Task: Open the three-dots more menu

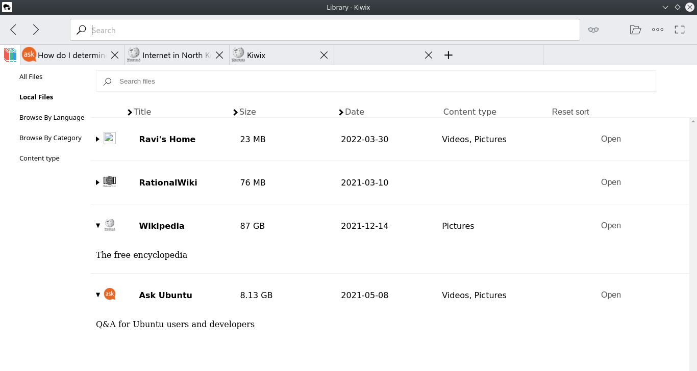Action: 658,30
